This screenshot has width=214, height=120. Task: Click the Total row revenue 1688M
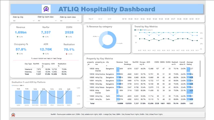click(120, 103)
